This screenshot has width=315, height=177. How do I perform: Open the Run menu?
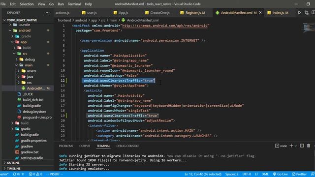pyautogui.click(x=61, y=4)
